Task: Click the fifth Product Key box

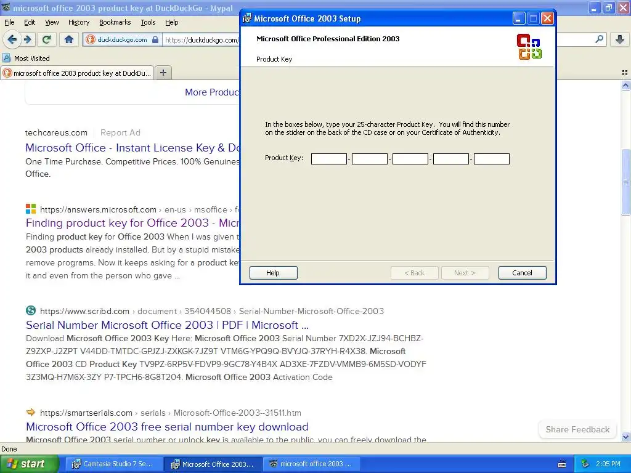Action: [x=491, y=159]
